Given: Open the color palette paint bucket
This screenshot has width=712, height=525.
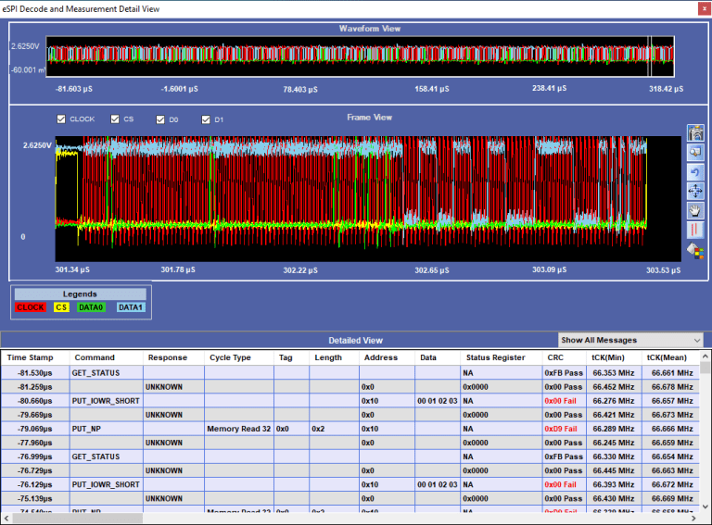Looking at the screenshot, I should tap(694, 249).
